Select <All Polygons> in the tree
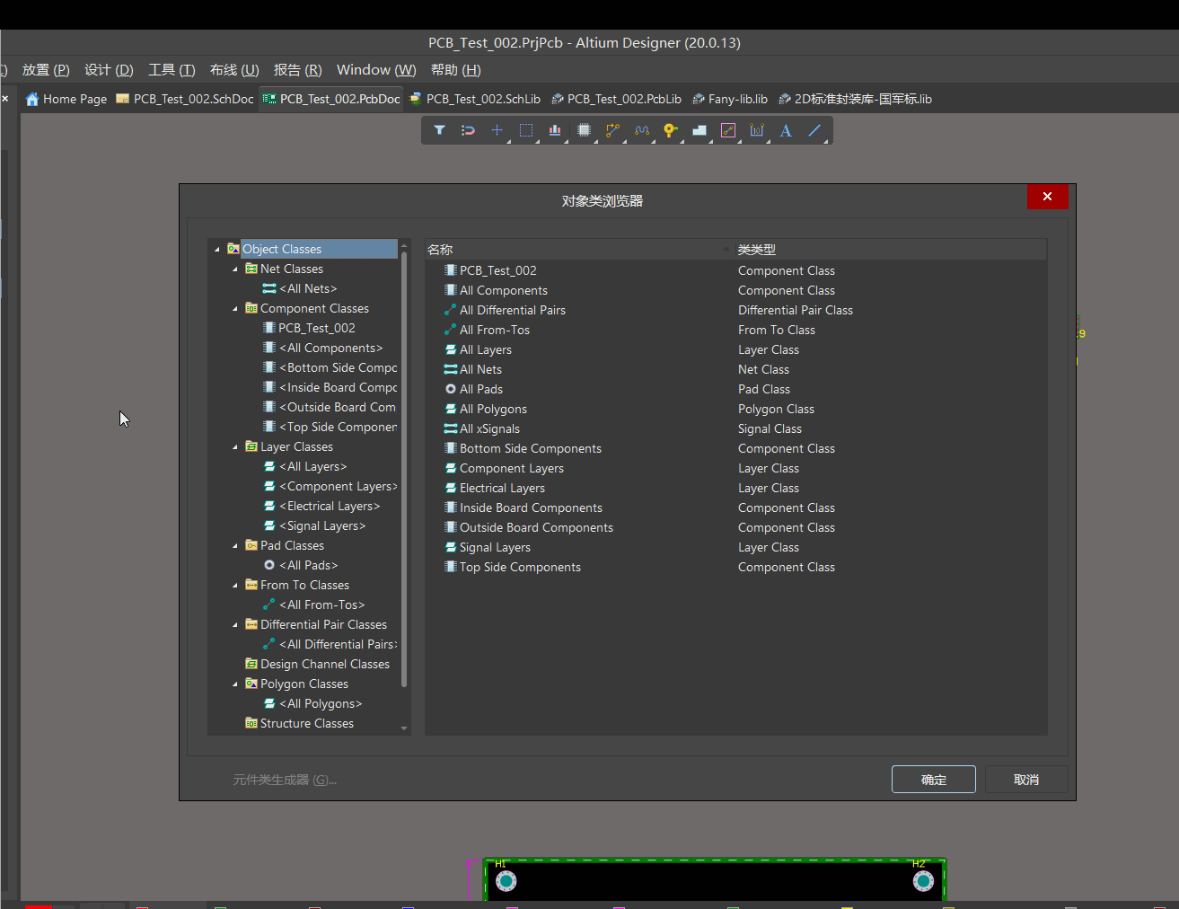Image resolution: width=1179 pixels, height=909 pixels. (x=321, y=703)
